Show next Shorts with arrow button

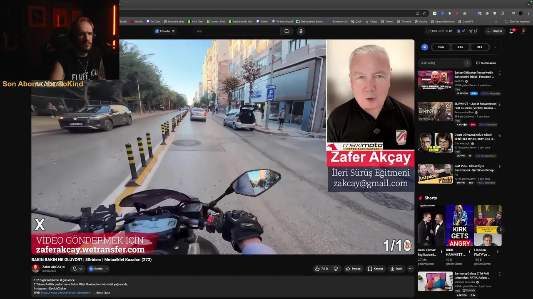(501, 230)
